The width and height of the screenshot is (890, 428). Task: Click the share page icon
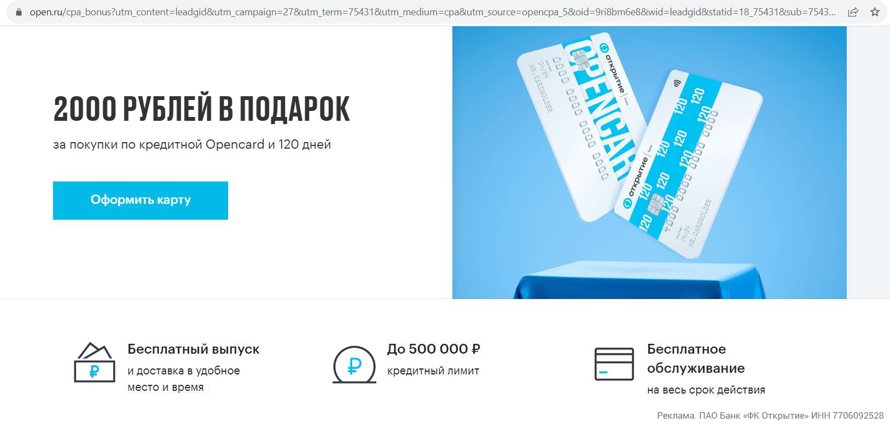(853, 12)
